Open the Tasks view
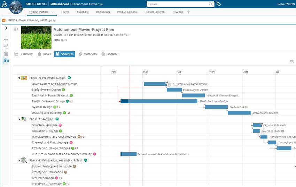Image resolution: width=296 pixels, height=187 pixels. [44, 54]
